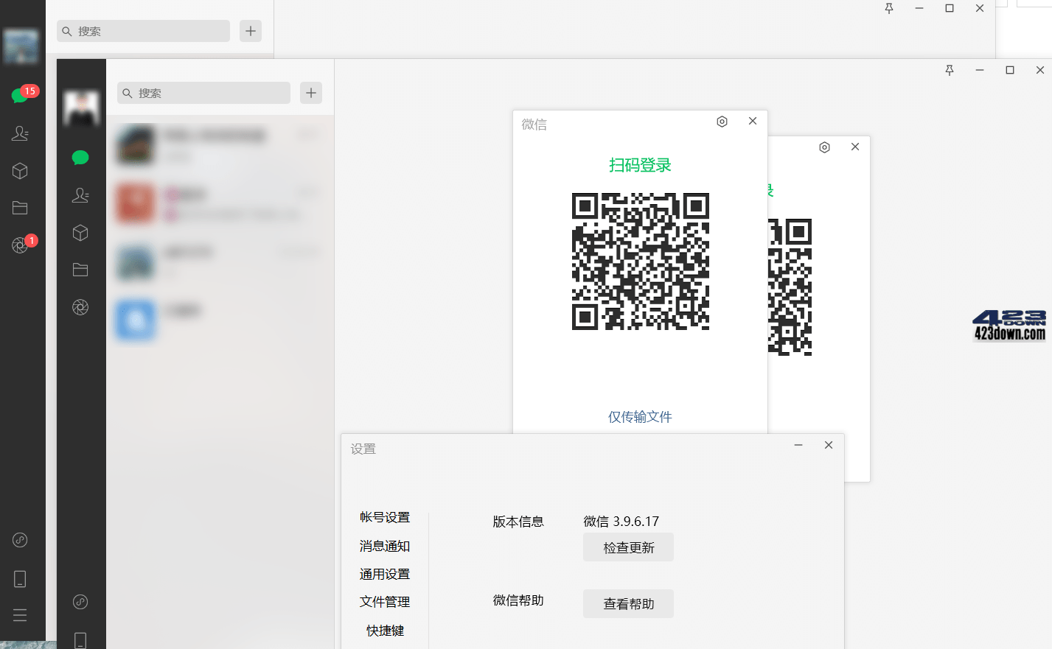
Task: Open the plus menu beside inner search bar
Action: click(310, 93)
